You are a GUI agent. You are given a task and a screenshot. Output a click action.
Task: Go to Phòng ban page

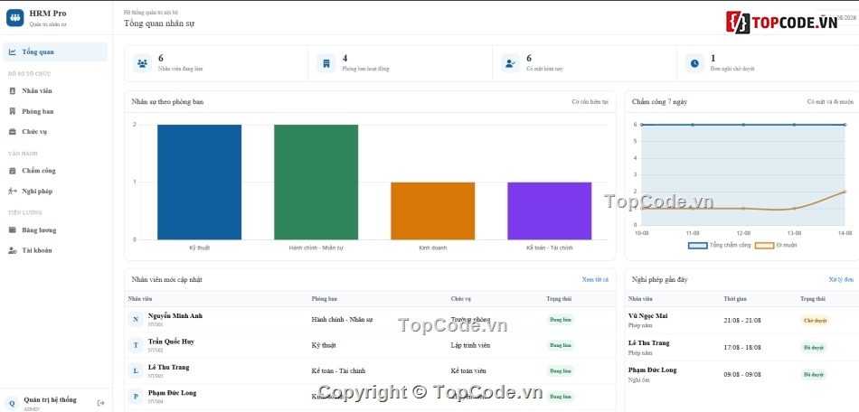coord(55,111)
